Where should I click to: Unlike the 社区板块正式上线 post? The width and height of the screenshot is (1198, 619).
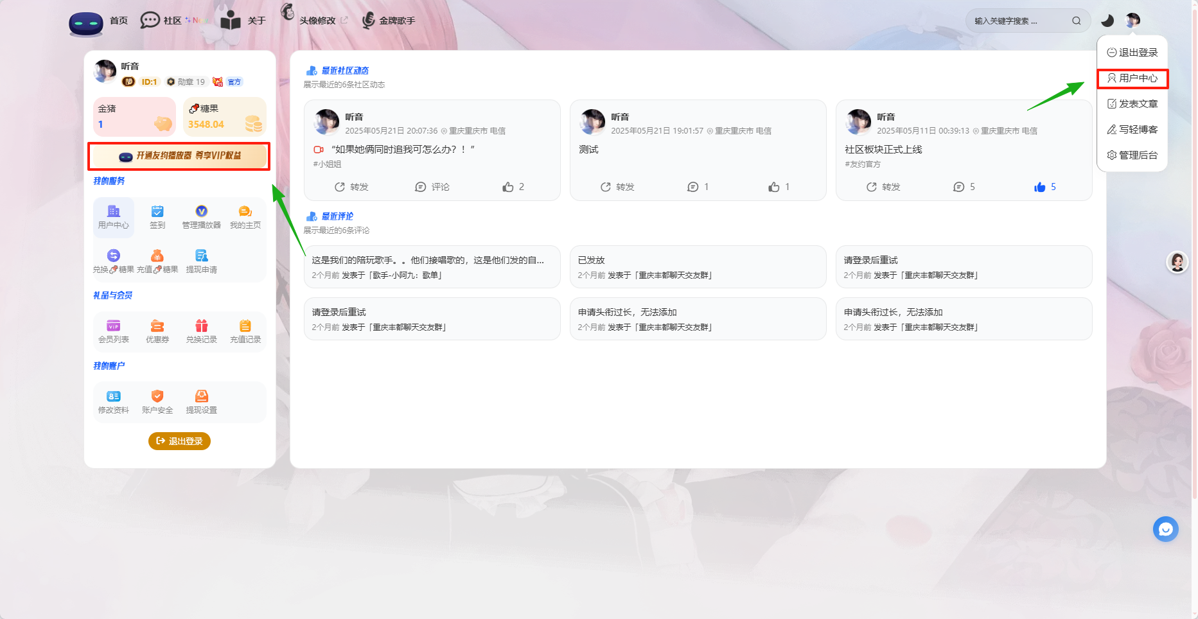click(1039, 187)
